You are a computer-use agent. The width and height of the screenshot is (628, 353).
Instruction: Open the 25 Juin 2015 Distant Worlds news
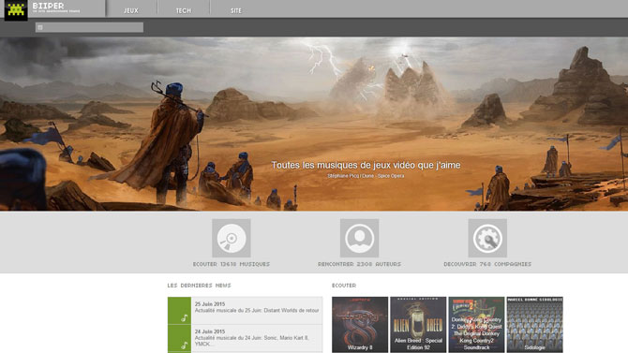click(x=257, y=311)
